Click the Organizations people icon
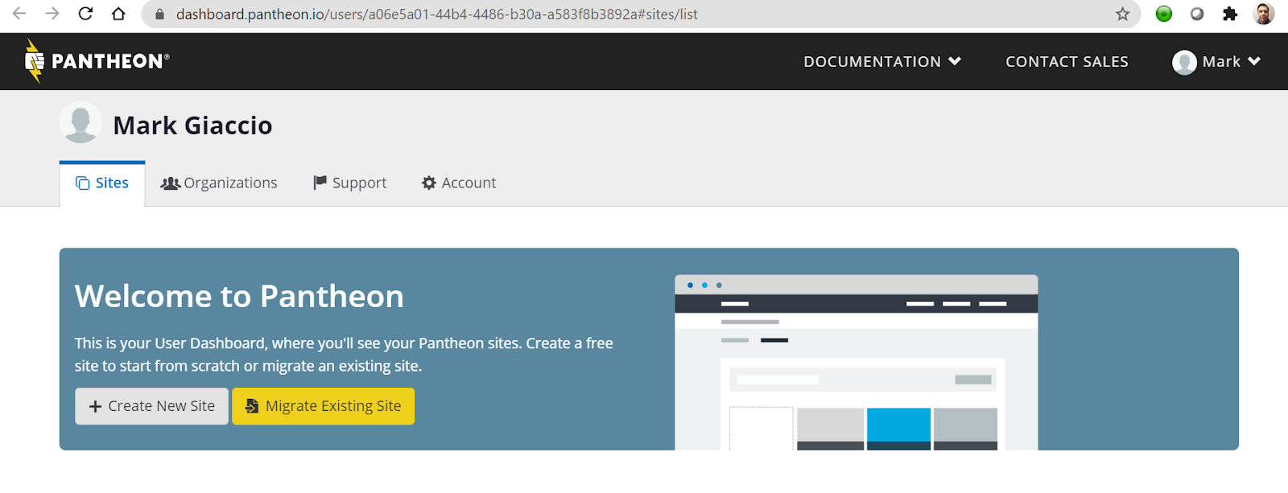 (170, 183)
